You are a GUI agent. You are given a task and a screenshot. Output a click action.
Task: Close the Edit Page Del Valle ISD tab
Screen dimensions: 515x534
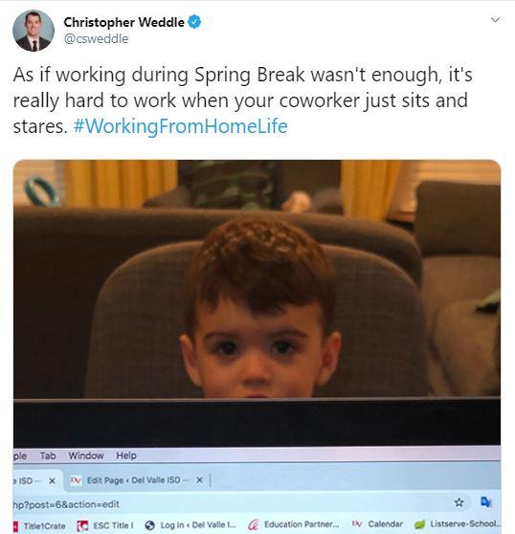200,479
